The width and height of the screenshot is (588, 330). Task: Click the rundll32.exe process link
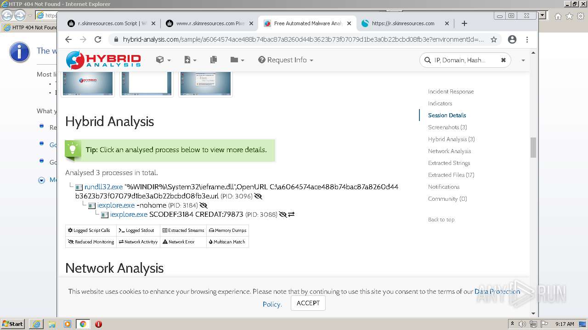click(103, 187)
